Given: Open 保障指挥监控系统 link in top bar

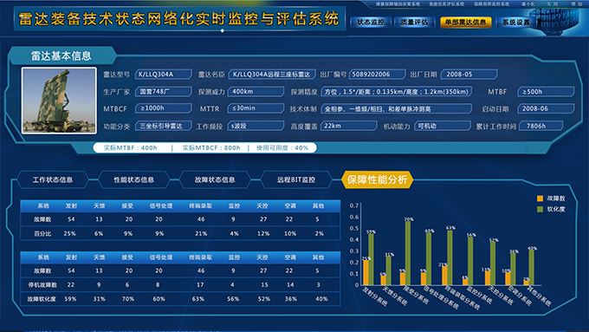Looking at the screenshot, I should (491, 4).
